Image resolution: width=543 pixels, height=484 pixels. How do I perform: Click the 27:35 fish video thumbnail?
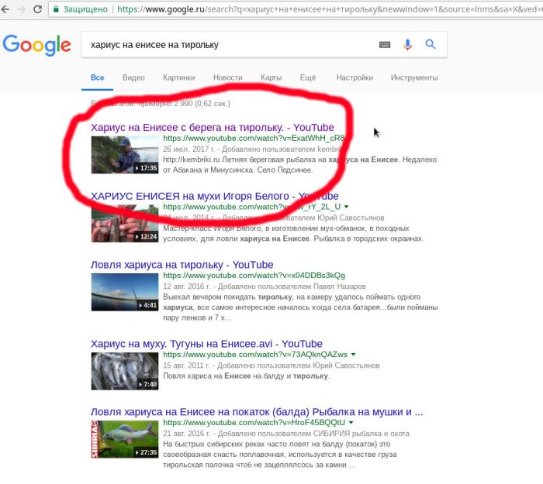[125, 438]
